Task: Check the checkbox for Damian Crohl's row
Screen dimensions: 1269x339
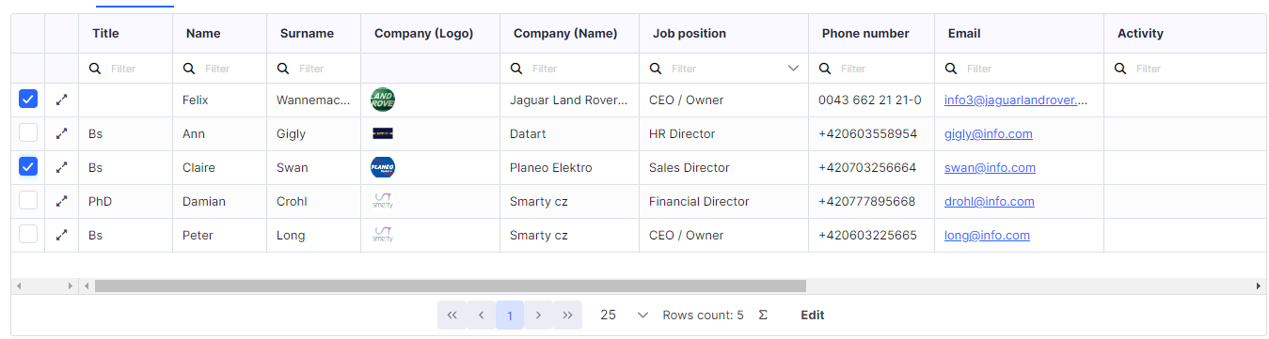Action: click(x=28, y=201)
